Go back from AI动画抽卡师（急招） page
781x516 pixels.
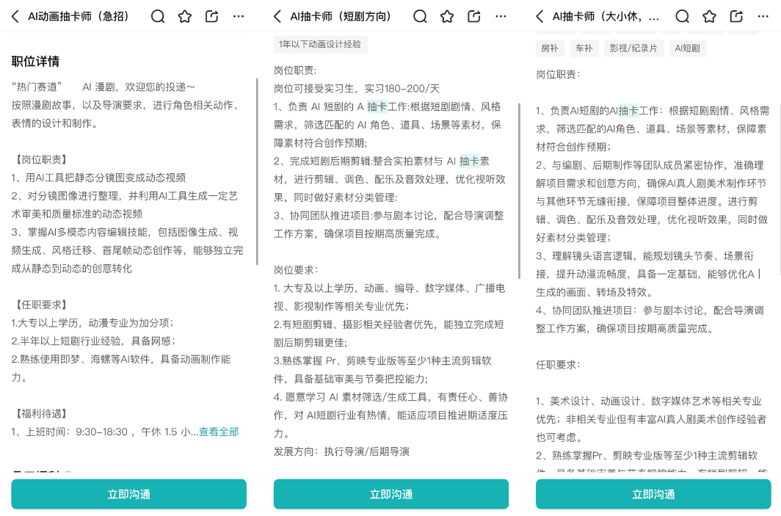point(15,16)
